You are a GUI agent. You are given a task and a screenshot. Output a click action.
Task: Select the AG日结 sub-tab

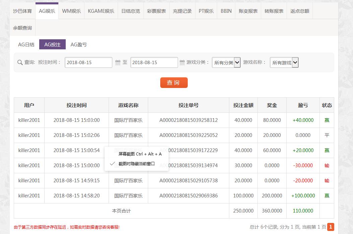click(26, 45)
